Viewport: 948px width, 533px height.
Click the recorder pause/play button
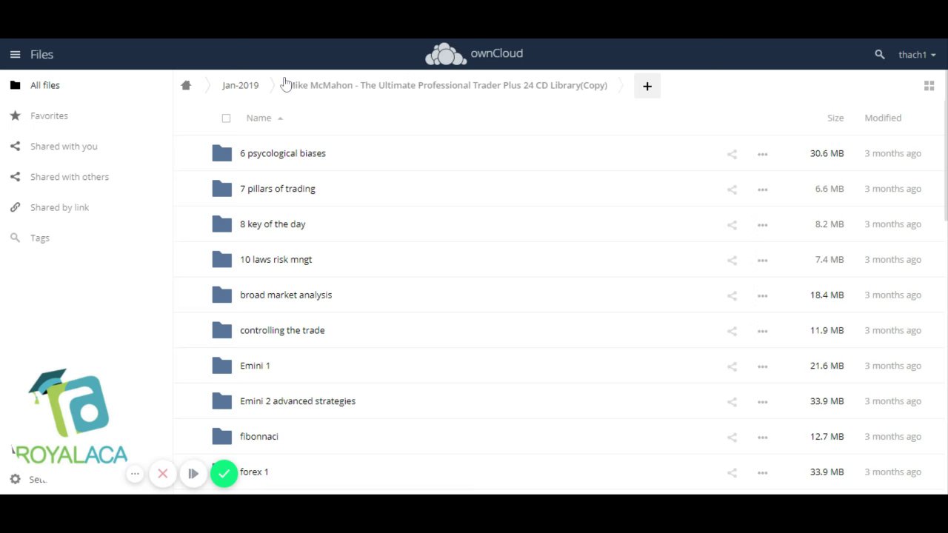coord(193,474)
